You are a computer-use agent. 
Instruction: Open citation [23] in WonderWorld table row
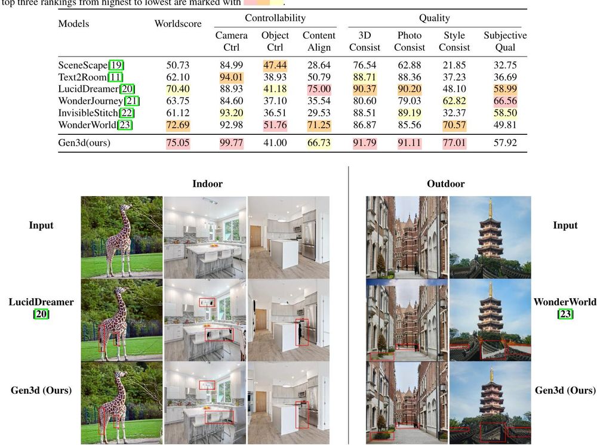click(x=125, y=125)
